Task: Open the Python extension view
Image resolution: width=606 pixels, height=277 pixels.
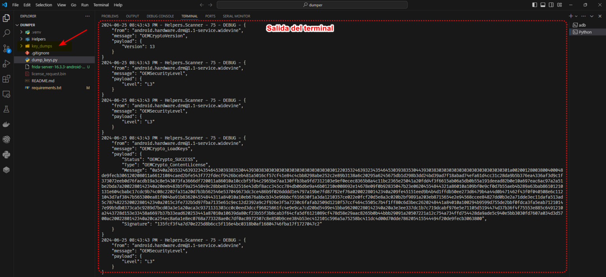Action: click(6, 154)
